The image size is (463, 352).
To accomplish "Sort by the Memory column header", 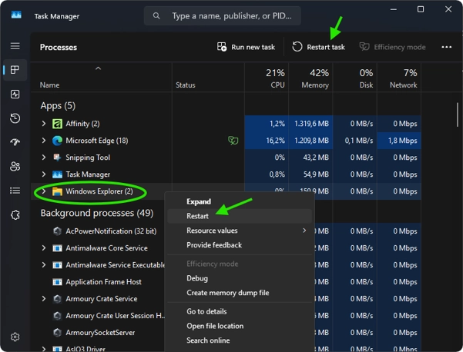I will click(x=310, y=78).
